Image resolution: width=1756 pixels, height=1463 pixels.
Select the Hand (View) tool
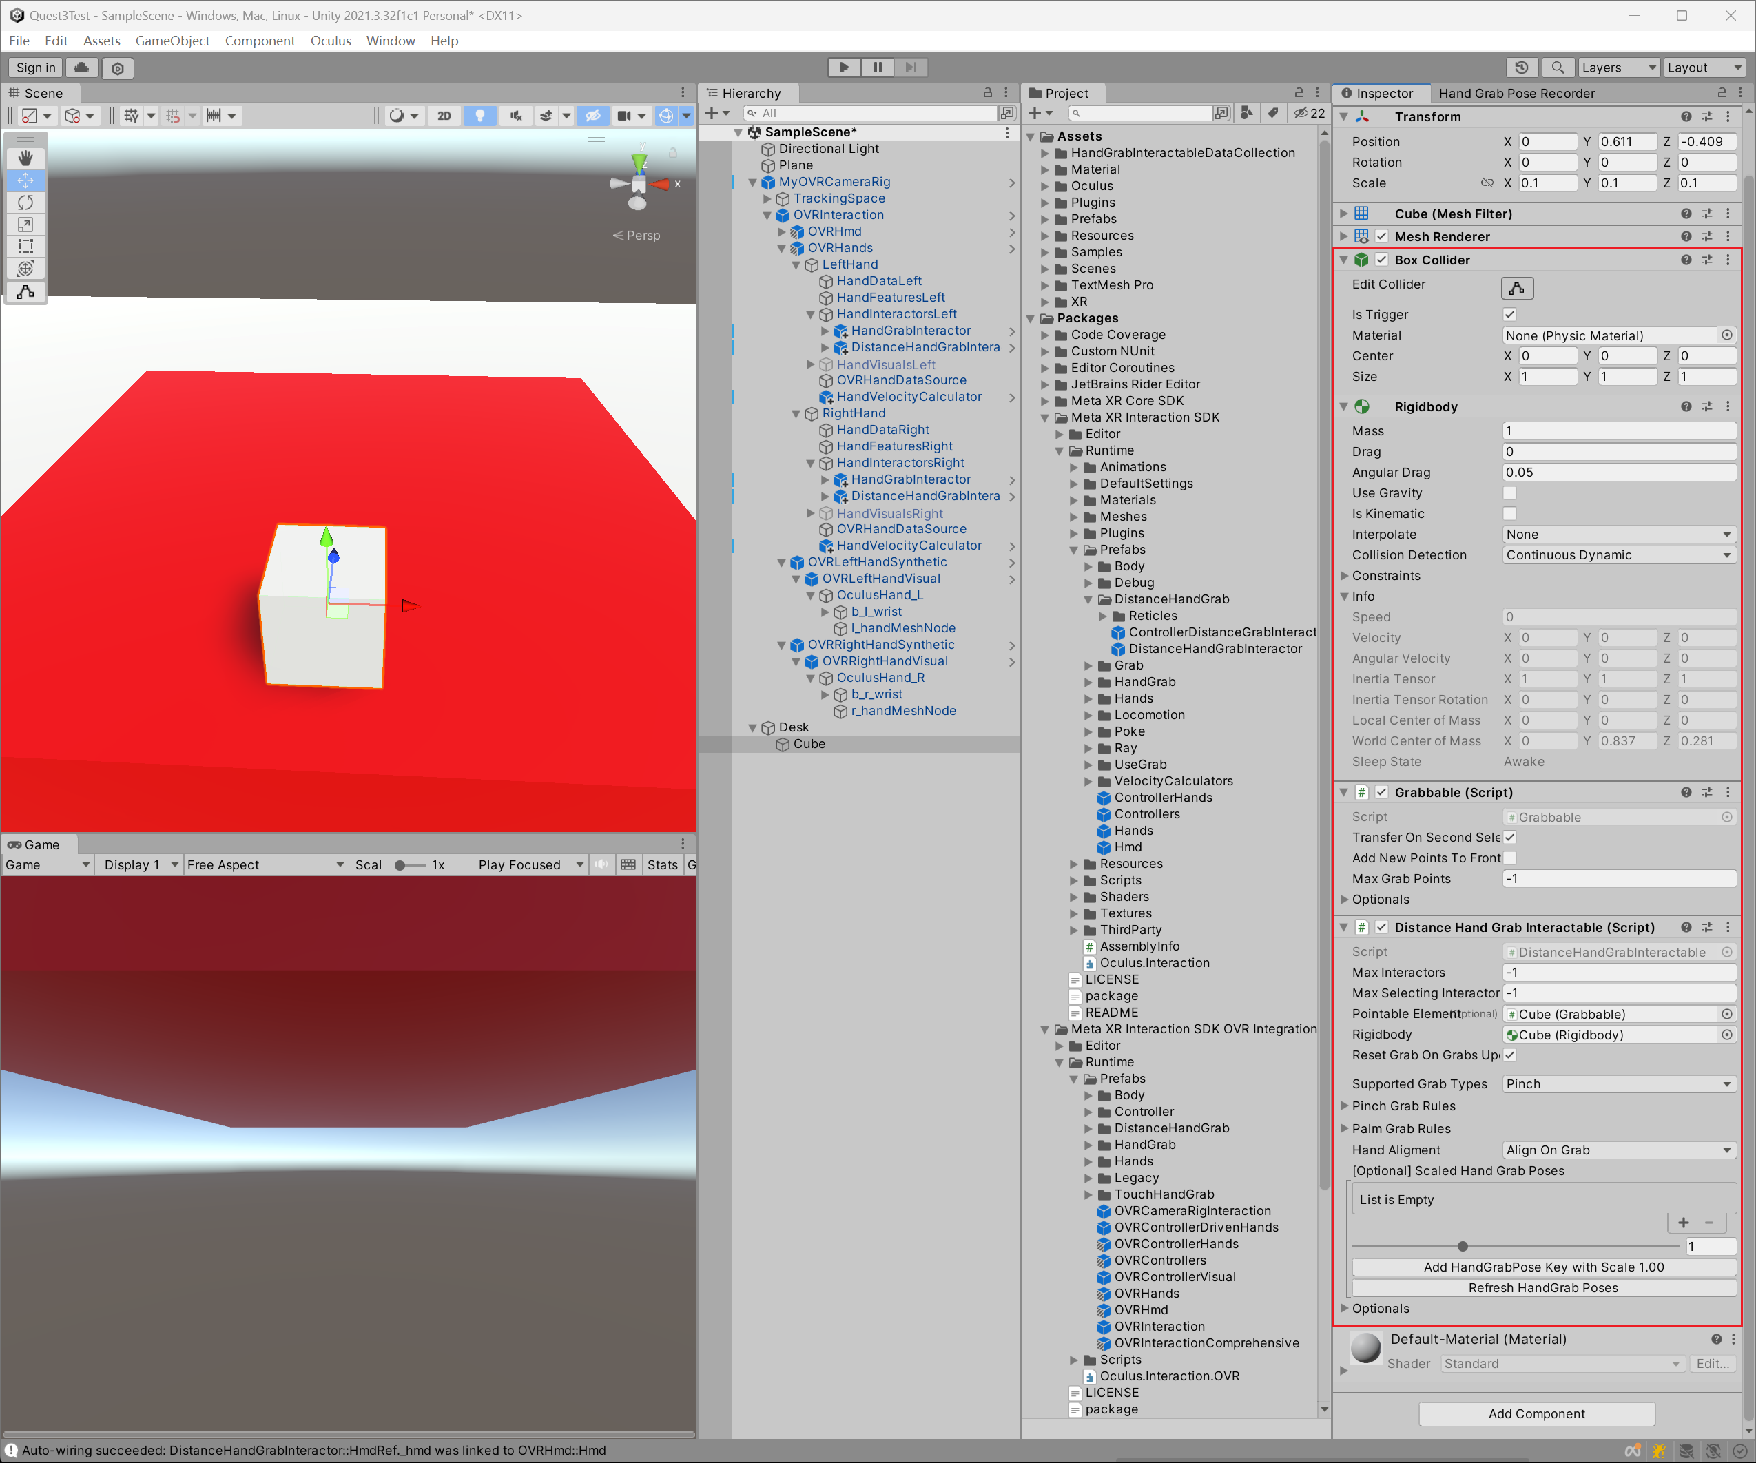pyautogui.click(x=26, y=158)
